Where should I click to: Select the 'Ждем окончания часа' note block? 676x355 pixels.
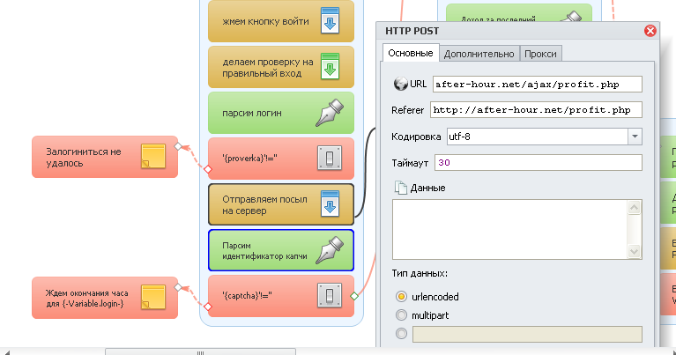point(105,298)
